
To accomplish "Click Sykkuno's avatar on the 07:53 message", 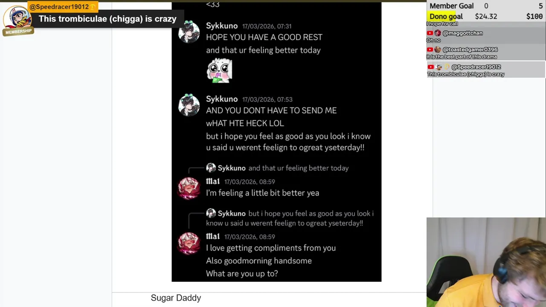I will point(189,105).
